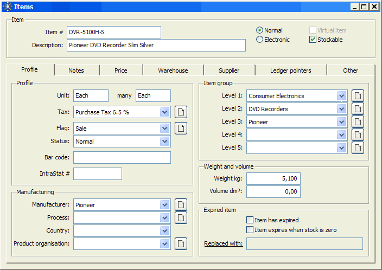Uncheck the Stockable checkbox
The width and height of the screenshot is (382, 270).
(x=313, y=40)
